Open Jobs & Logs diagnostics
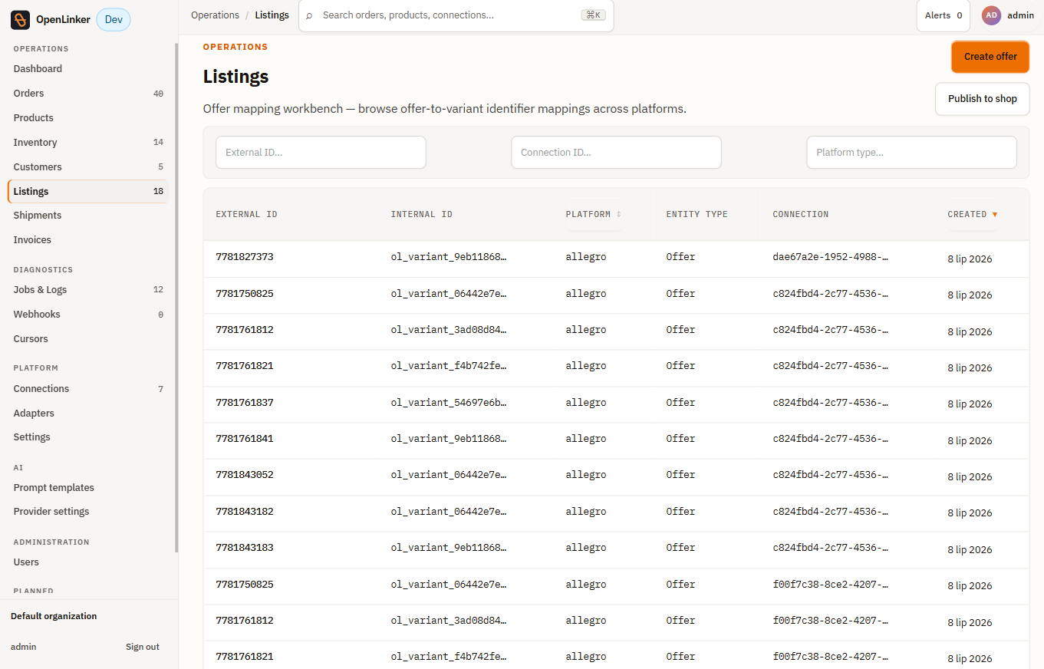 88,290
